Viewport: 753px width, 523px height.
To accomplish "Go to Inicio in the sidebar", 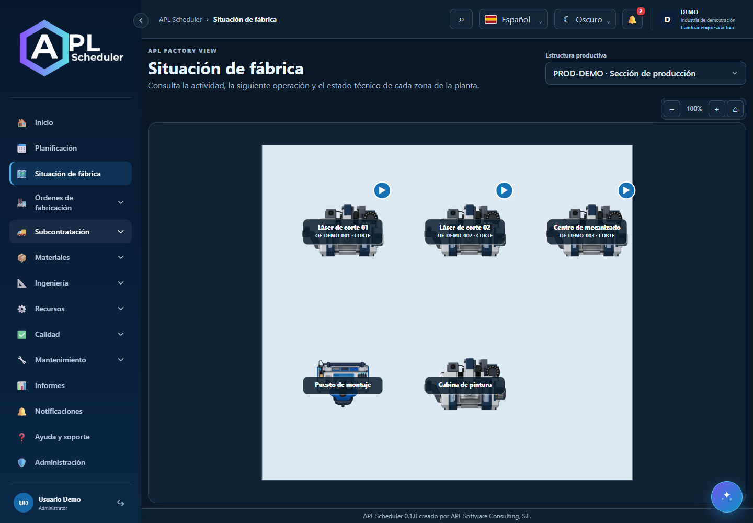I will (71, 122).
